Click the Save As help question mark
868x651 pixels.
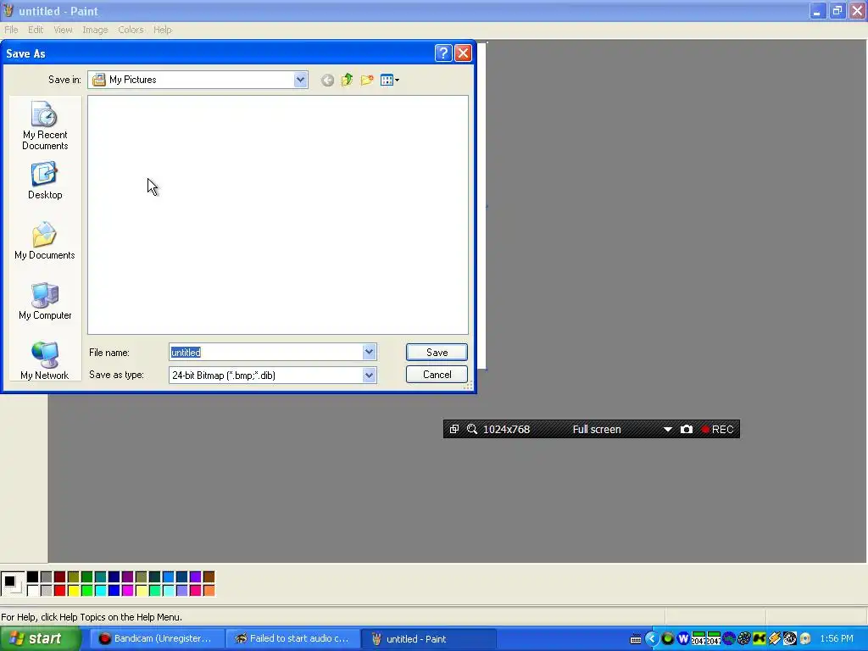click(443, 53)
